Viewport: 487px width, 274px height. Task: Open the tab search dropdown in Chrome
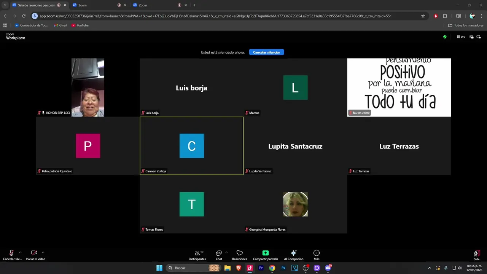point(5,5)
